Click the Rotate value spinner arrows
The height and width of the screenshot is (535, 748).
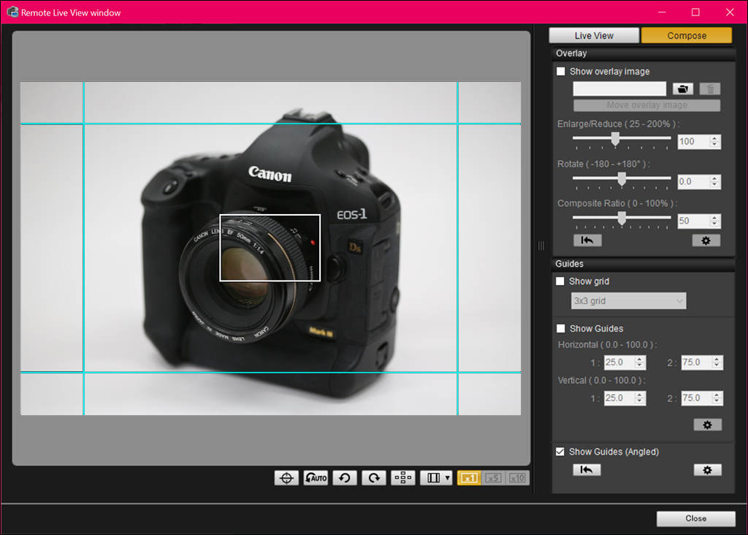click(714, 181)
